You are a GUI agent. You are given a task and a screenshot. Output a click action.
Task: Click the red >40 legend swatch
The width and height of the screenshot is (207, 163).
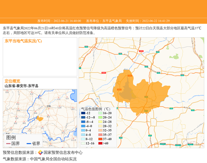pos(100,143)
